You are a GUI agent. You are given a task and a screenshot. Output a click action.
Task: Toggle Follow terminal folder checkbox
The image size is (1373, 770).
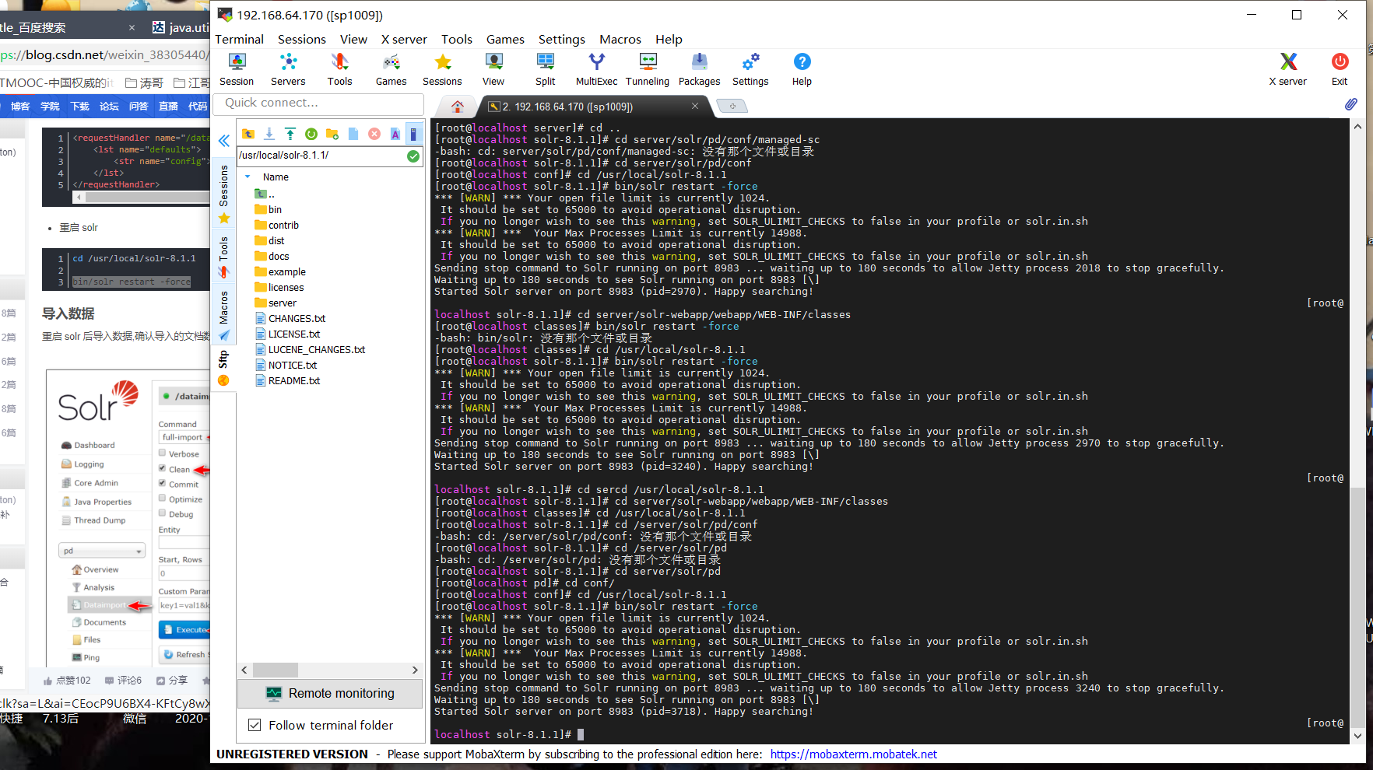[x=255, y=725]
